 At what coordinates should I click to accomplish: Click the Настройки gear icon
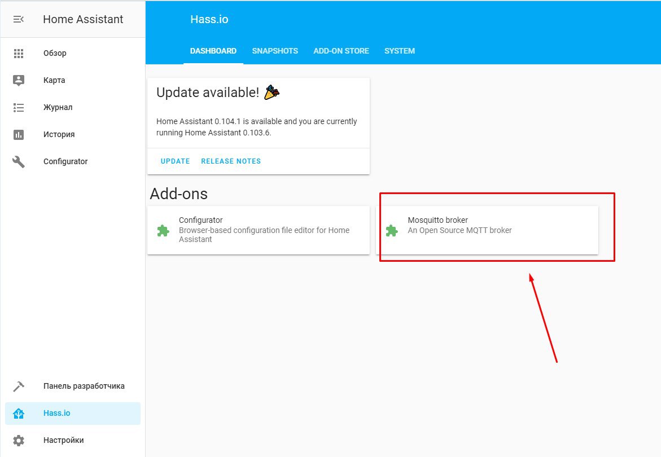(19, 441)
